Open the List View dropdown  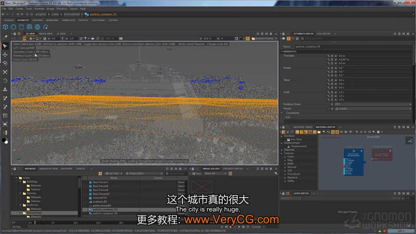[x=114, y=173]
